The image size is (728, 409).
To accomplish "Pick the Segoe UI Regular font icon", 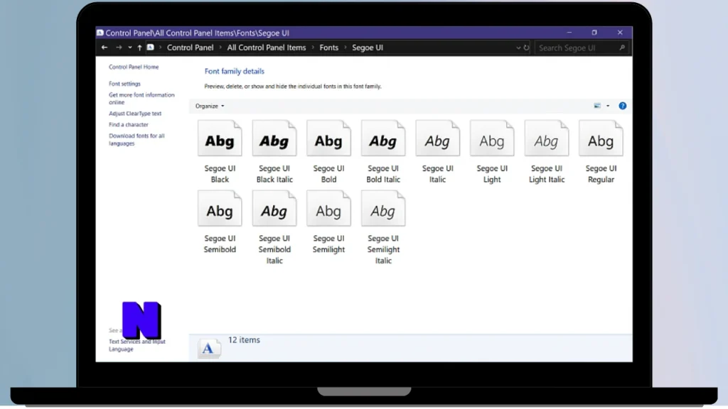I will coord(601,138).
